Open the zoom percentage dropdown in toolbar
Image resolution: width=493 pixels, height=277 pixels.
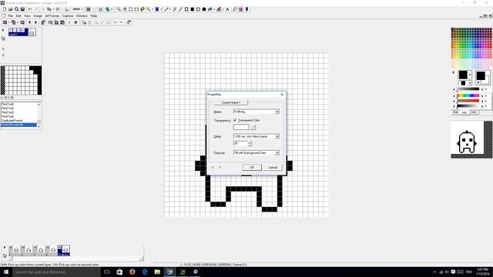click(x=82, y=9)
